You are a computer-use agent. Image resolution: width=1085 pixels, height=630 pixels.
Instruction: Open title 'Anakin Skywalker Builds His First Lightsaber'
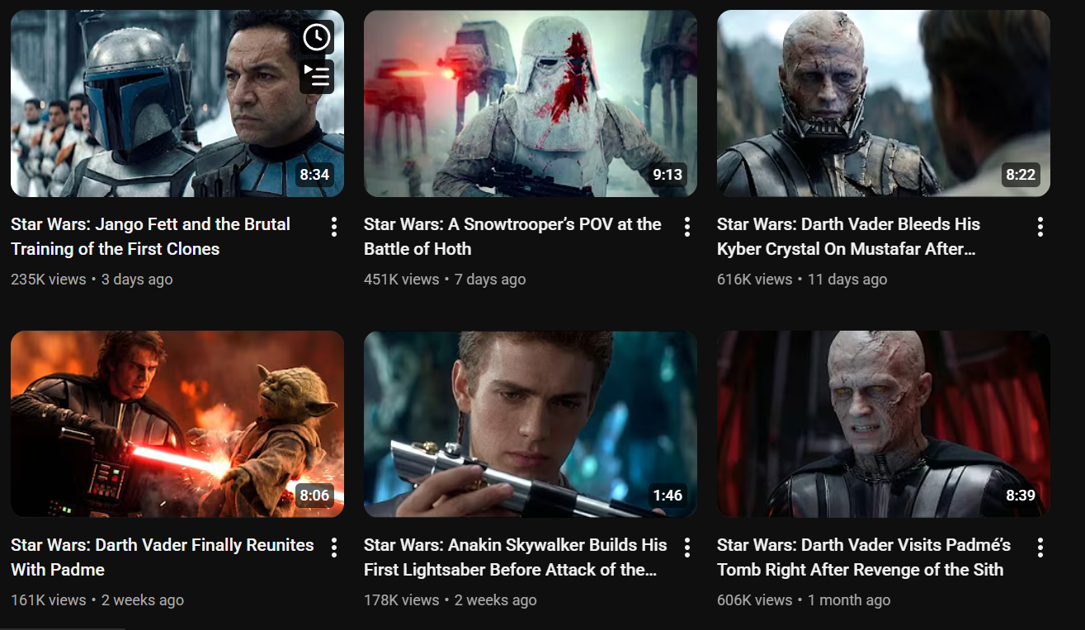coord(516,557)
